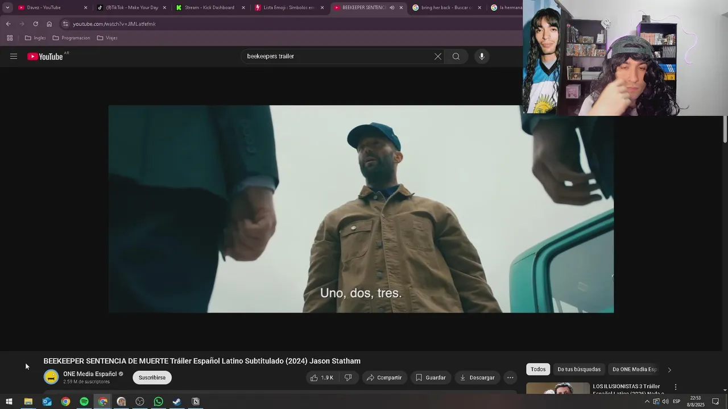The image size is (728, 409).
Task: Click the youtube.com address bar URL
Action: click(x=114, y=24)
